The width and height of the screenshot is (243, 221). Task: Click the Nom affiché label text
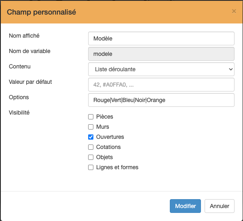click(x=24, y=36)
